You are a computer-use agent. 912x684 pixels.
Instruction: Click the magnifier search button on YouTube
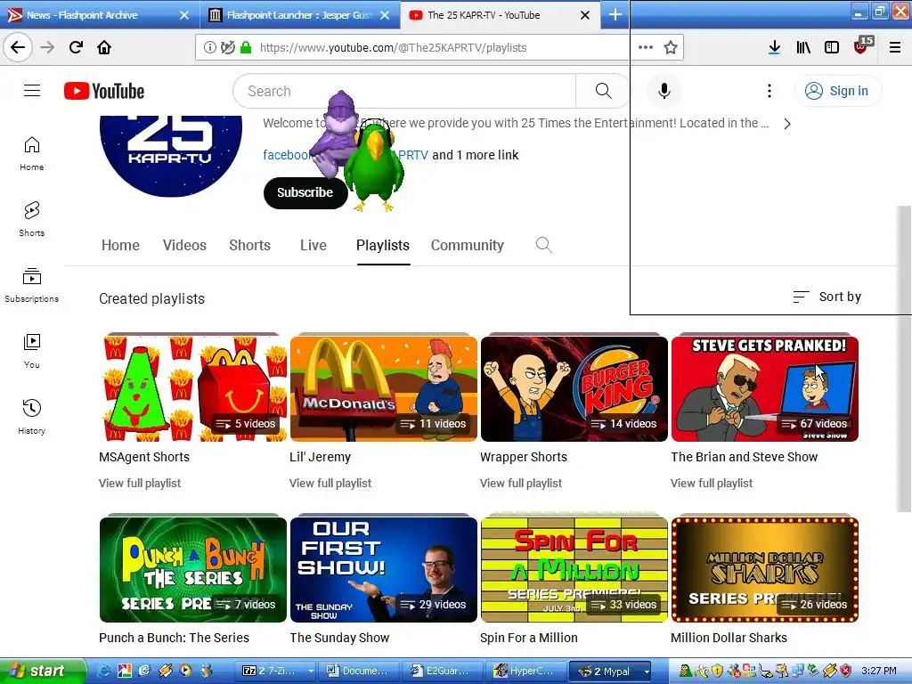pyautogui.click(x=603, y=91)
